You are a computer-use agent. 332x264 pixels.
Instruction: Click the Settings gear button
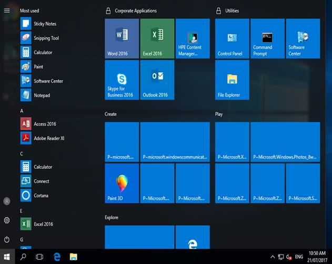coord(7,220)
